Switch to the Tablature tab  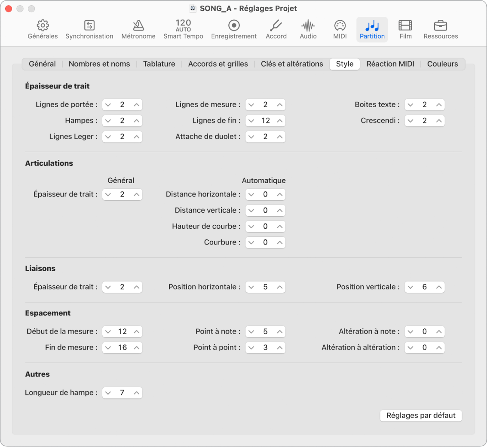(159, 64)
